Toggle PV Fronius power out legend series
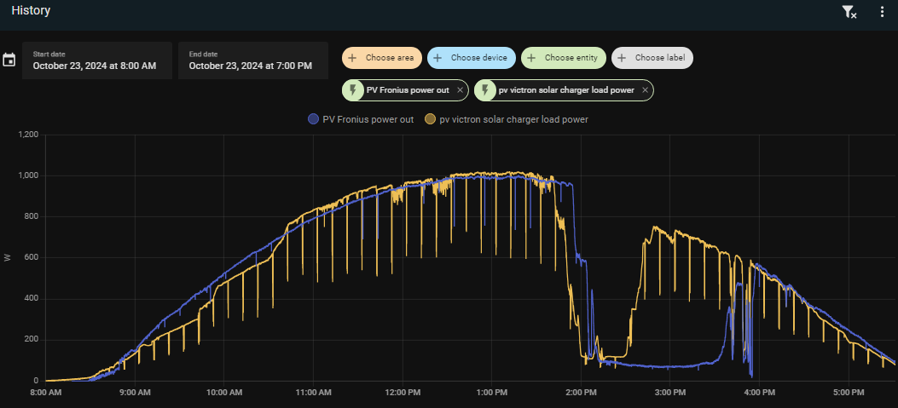The image size is (898, 408). coord(367,119)
